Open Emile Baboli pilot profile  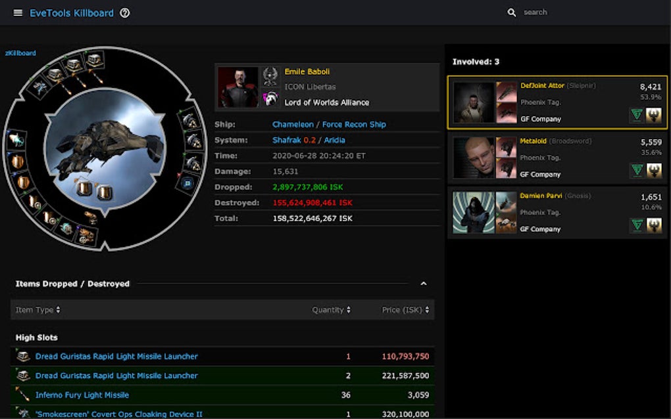click(x=307, y=72)
